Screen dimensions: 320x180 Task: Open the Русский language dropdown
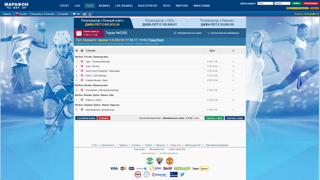tap(22, 14)
